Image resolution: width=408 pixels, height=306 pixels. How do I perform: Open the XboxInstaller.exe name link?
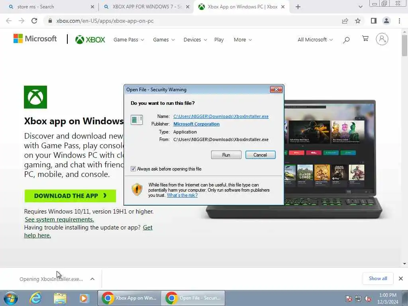(x=221, y=116)
